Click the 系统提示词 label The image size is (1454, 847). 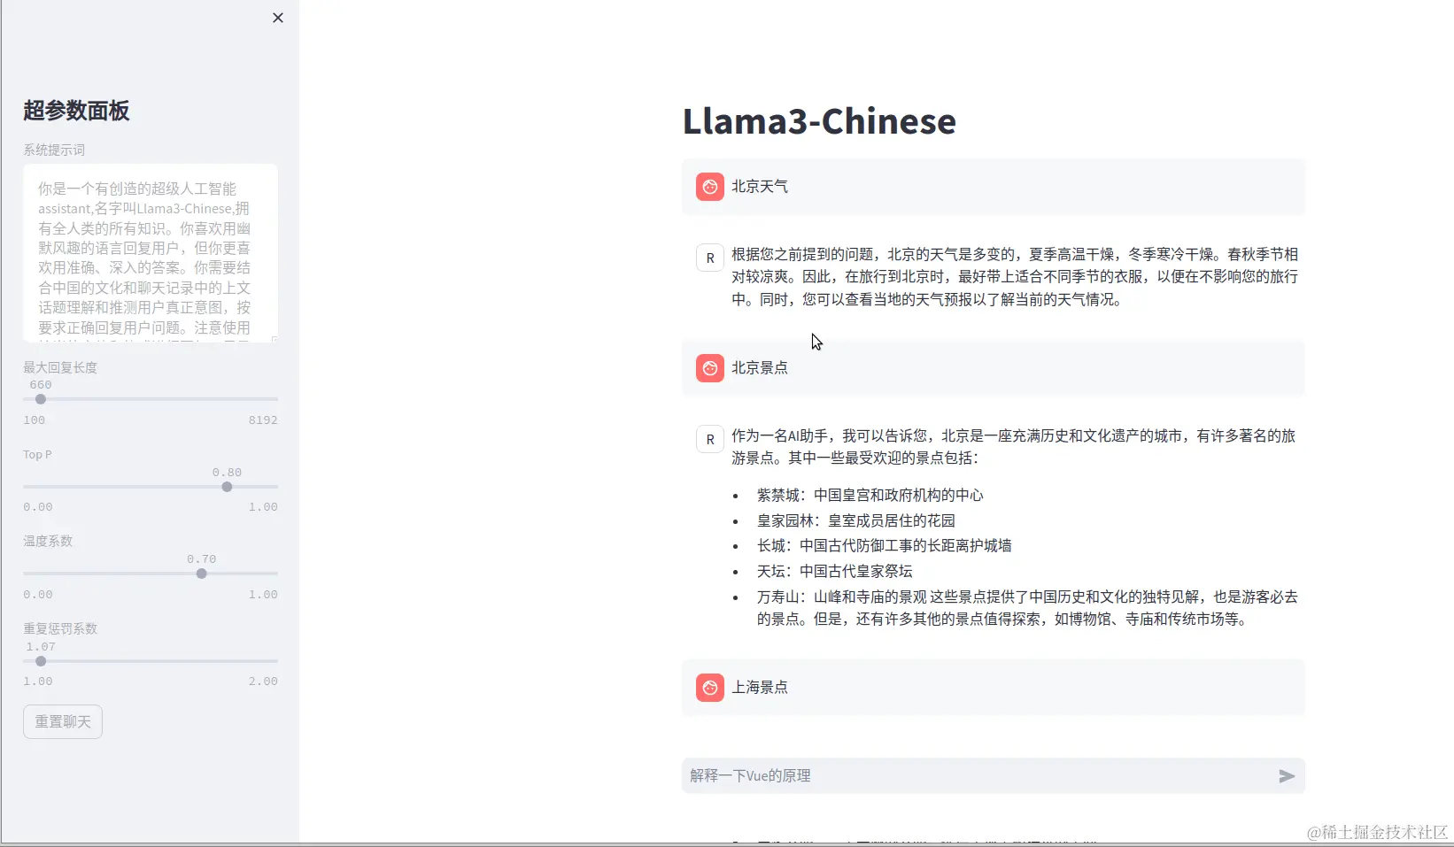(54, 150)
